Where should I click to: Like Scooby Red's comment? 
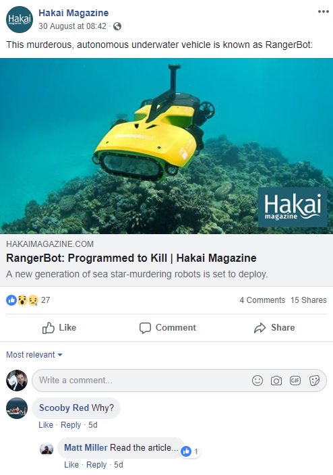pyautogui.click(x=46, y=425)
